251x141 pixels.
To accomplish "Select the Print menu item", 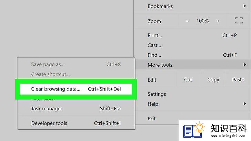I will click(192, 35).
